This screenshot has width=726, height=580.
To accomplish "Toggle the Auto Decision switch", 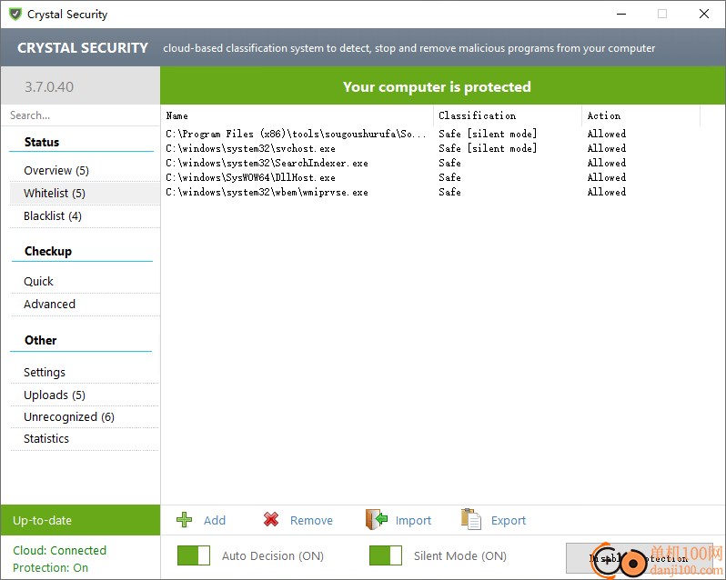I will pos(194,555).
